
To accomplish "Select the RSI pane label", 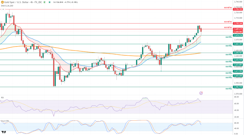I will point(2,98).
